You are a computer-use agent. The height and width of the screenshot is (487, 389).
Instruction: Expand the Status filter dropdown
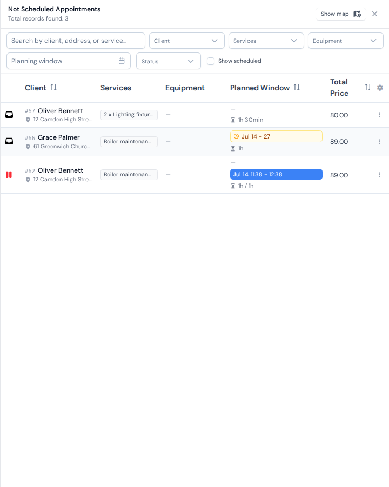coord(169,61)
